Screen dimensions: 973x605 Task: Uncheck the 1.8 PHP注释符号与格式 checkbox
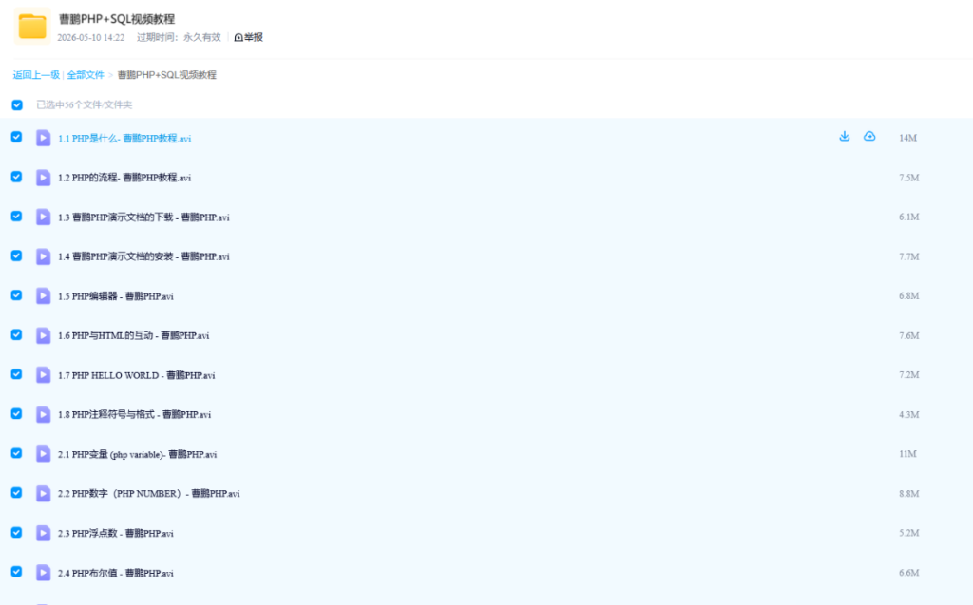point(17,413)
